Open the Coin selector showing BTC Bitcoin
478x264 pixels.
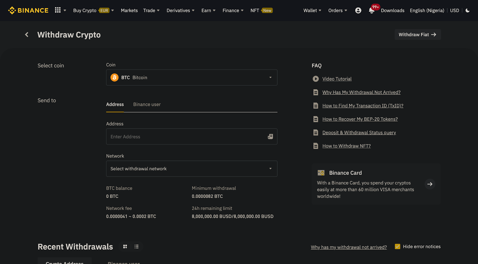(x=192, y=78)
